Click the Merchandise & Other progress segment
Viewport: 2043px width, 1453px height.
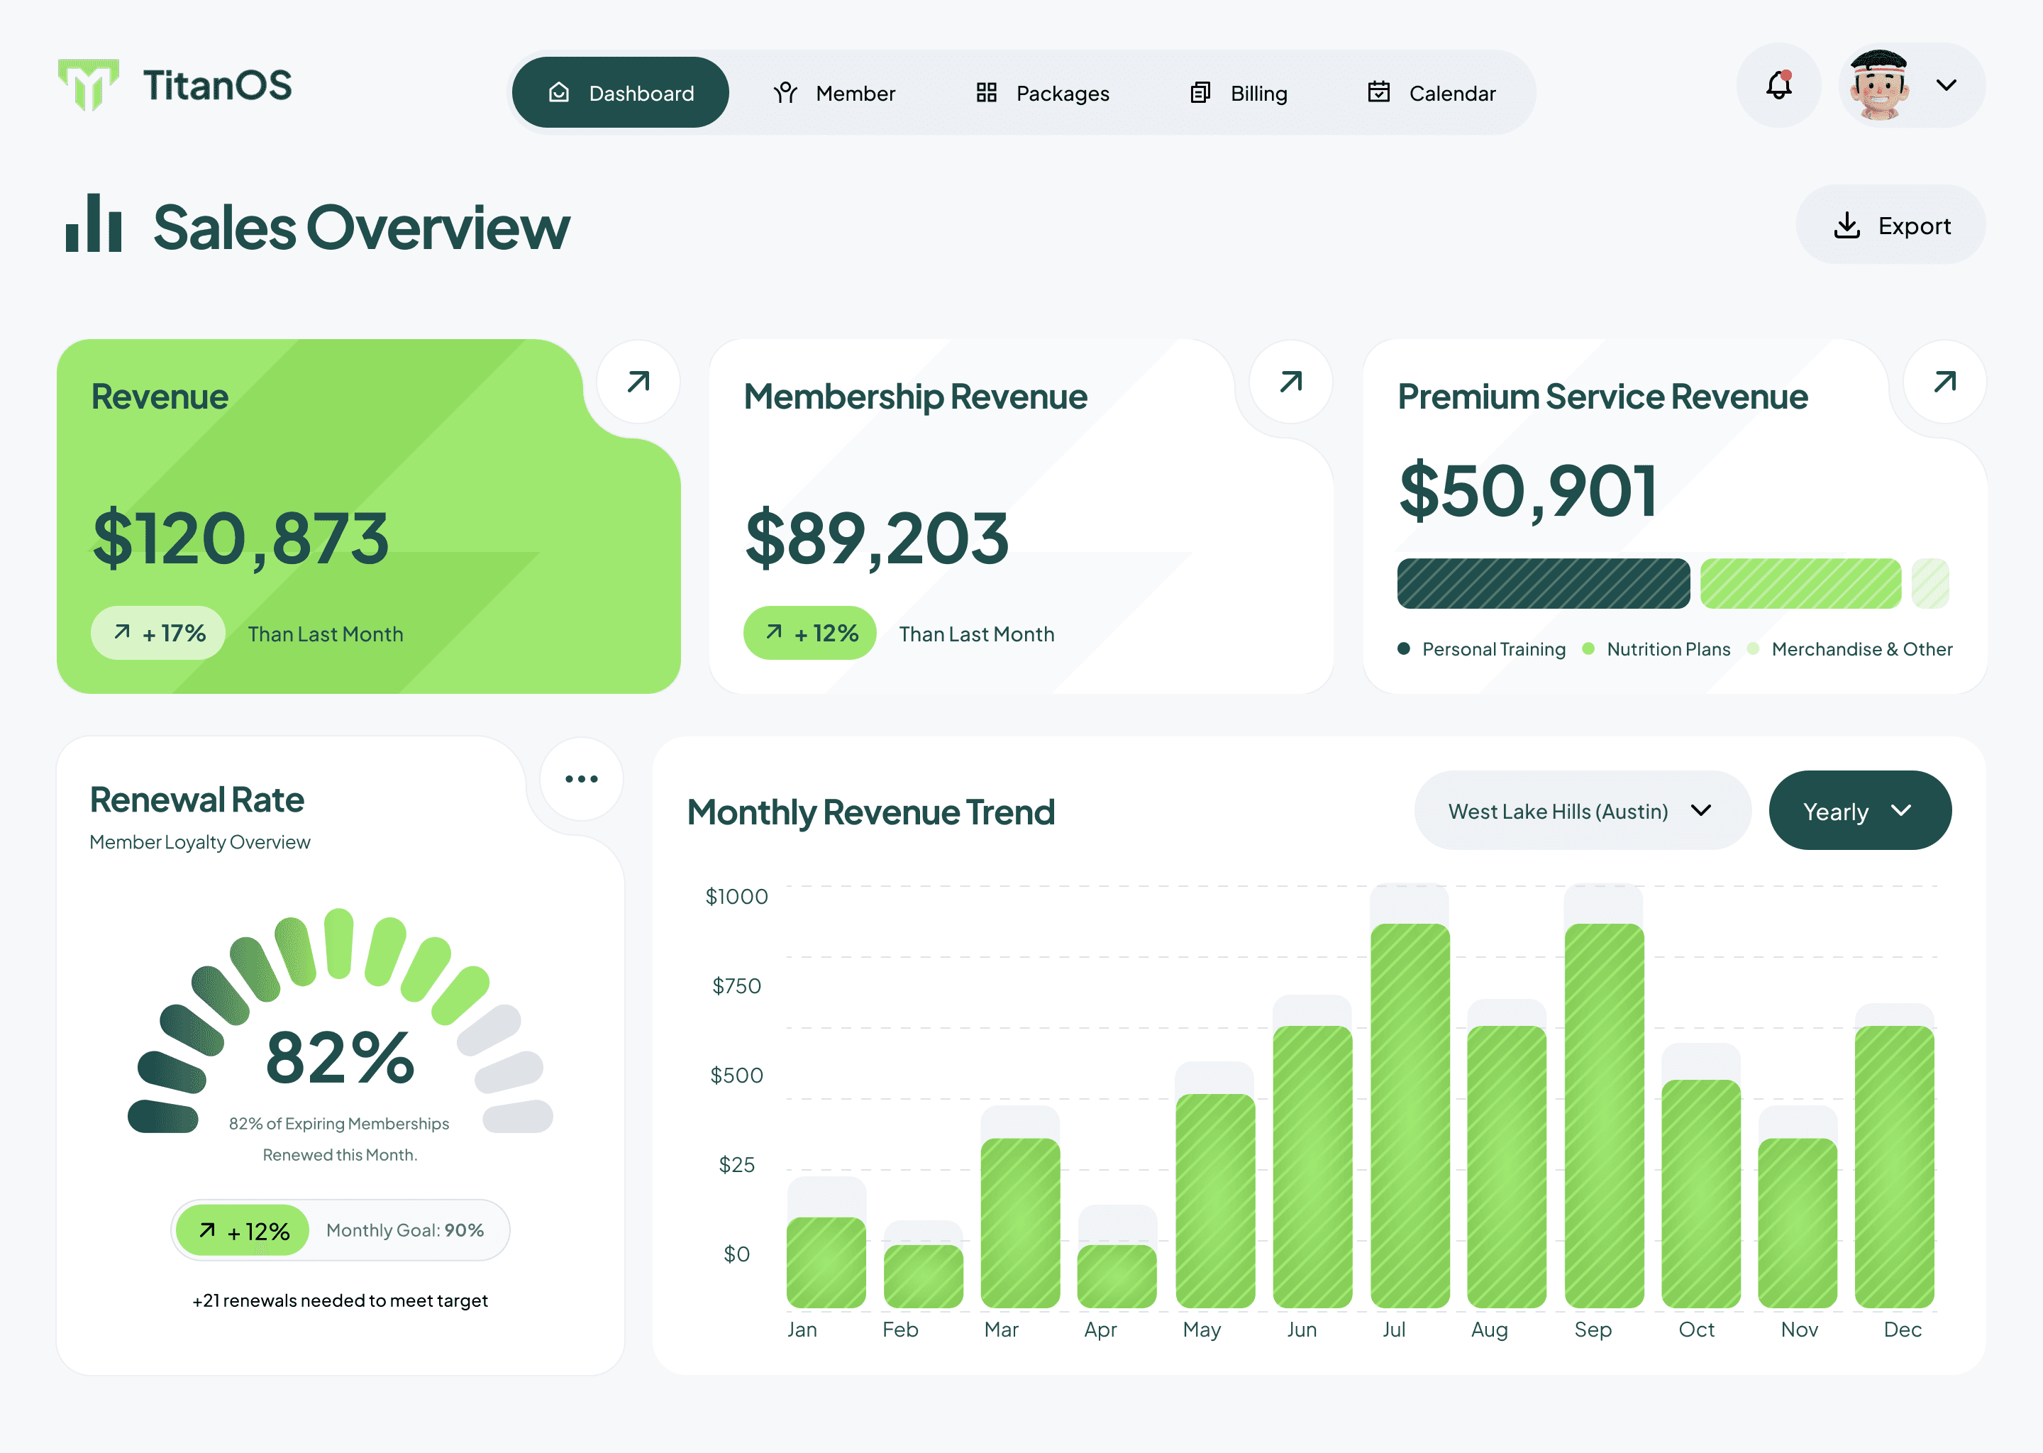pos(1929,583)
